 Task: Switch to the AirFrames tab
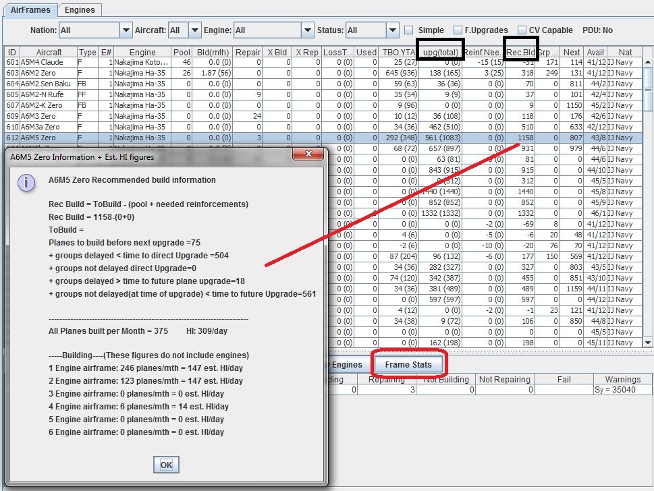(30, 9)
